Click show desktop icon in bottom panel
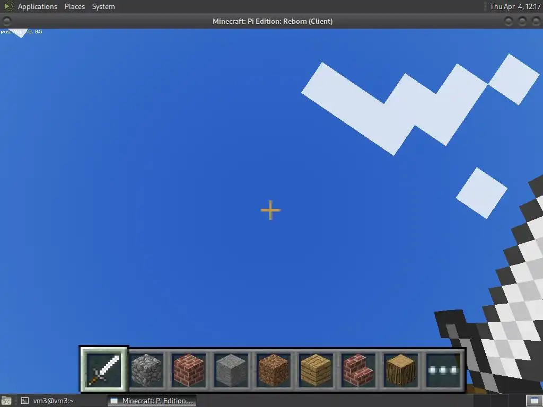This screenshot has height=407, width=543. (6, 401)
